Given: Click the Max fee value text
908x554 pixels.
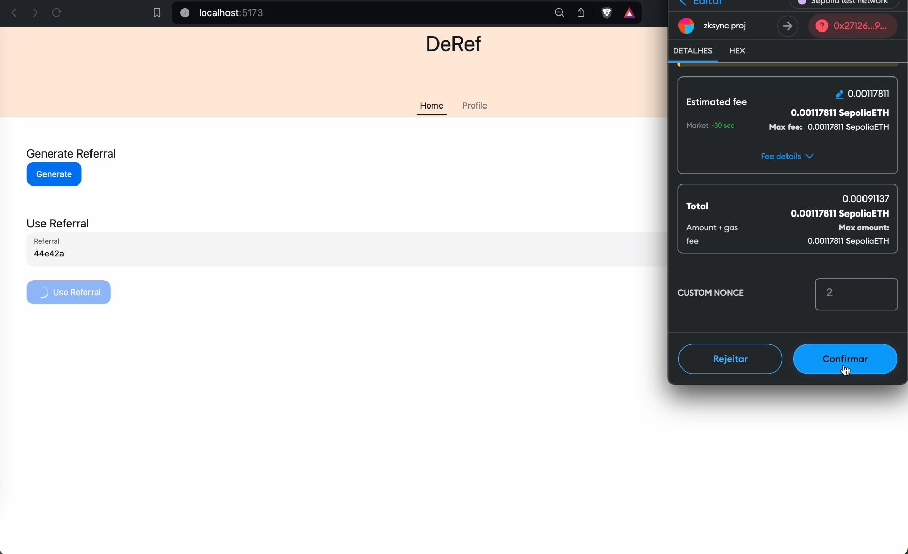Looking at the screenshot, I should coord(848,127).
